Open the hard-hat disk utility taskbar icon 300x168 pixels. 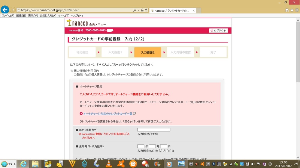point(60,164)
